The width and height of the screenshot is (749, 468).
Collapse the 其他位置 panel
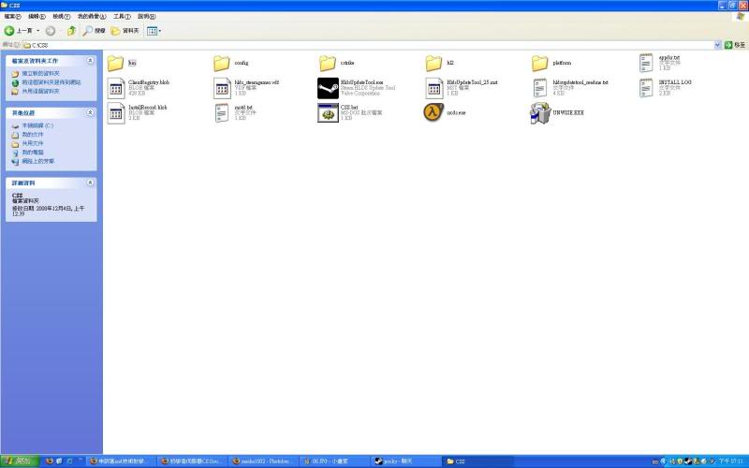pos(90,112)
